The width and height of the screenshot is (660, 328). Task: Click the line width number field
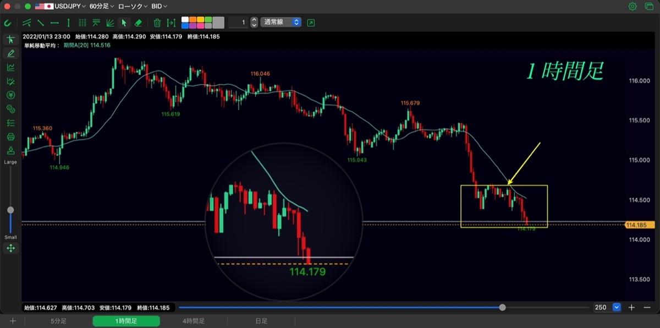(x=238, y=23)
